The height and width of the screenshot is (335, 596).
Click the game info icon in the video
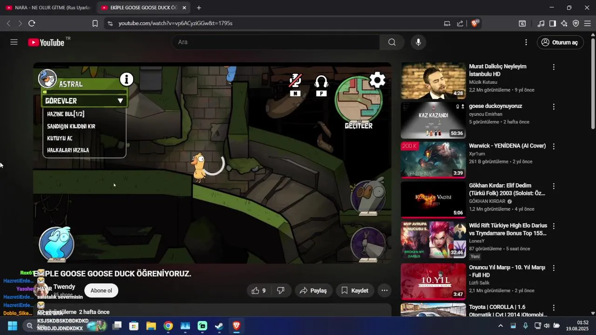click(x=127, y=80)
